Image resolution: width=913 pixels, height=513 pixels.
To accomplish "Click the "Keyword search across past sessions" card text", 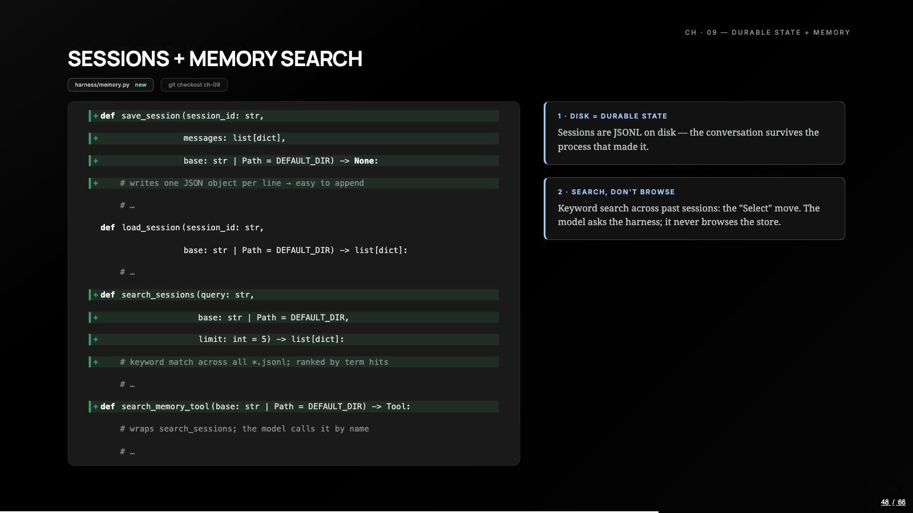I will [689, 215].
